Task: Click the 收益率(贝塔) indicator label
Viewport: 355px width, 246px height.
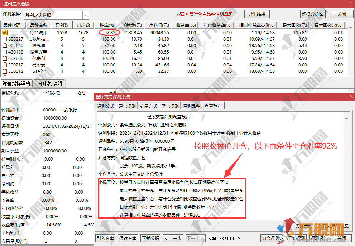Action: 14,225
